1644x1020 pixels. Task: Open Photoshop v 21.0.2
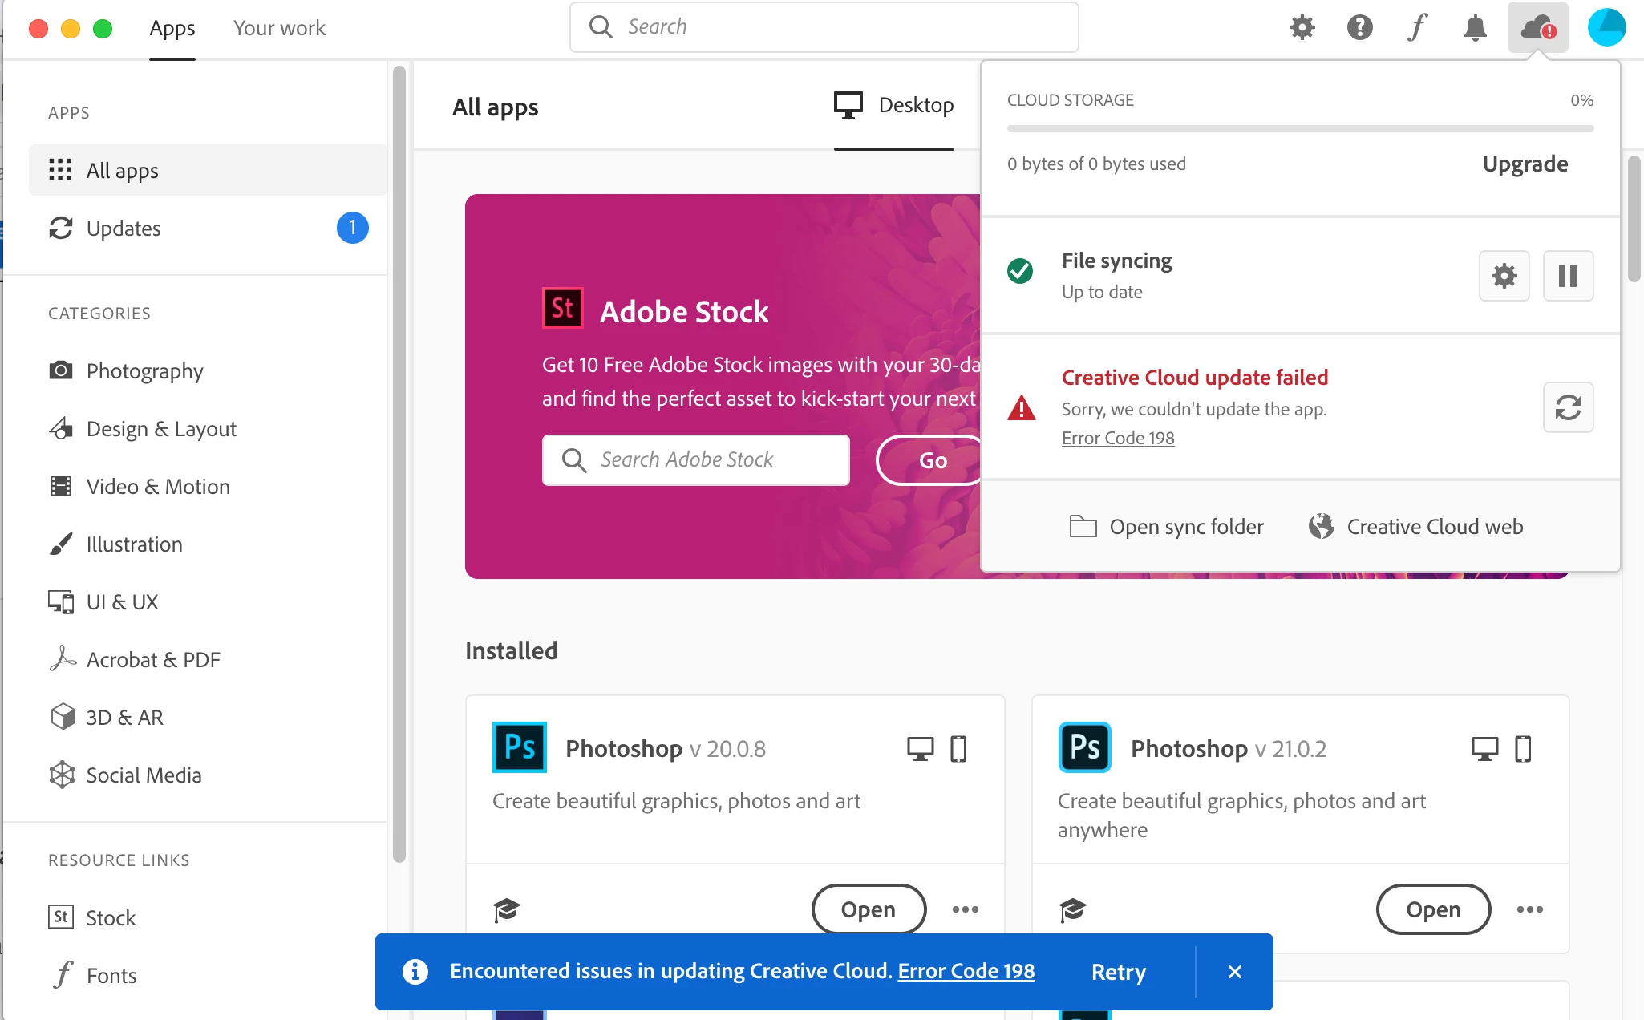[x=1433, y=909]
